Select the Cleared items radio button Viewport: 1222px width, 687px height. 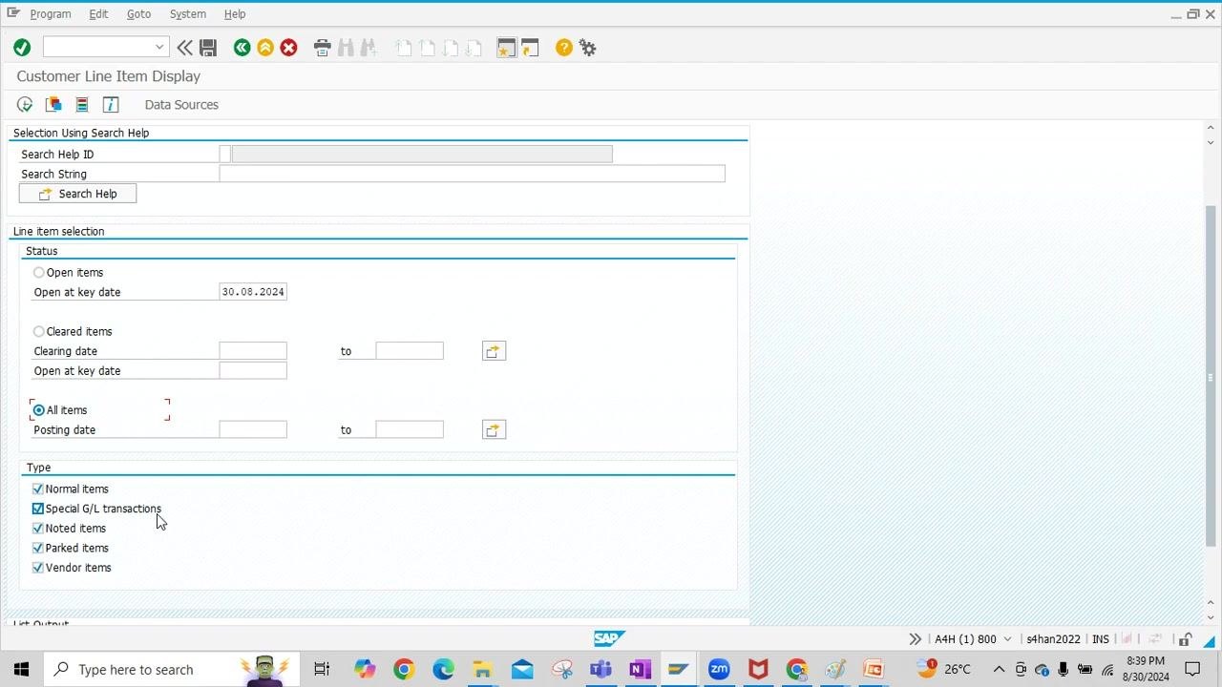(x=39, y=332)
